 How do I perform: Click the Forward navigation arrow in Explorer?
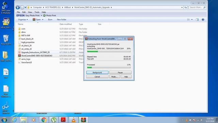coord(22,8)
